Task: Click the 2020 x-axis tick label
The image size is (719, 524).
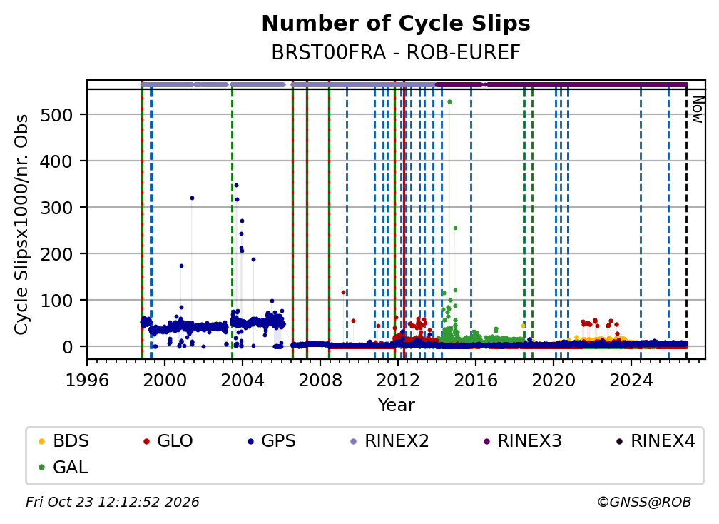Action: [553, 381]
